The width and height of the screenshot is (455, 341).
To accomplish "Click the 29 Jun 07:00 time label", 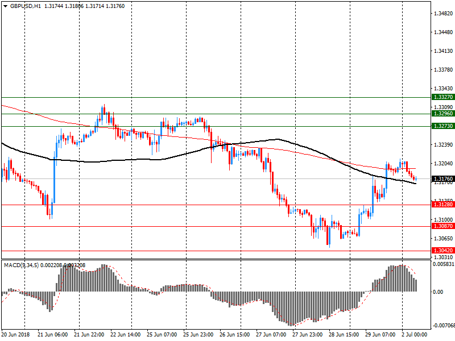I will point(379,335).
